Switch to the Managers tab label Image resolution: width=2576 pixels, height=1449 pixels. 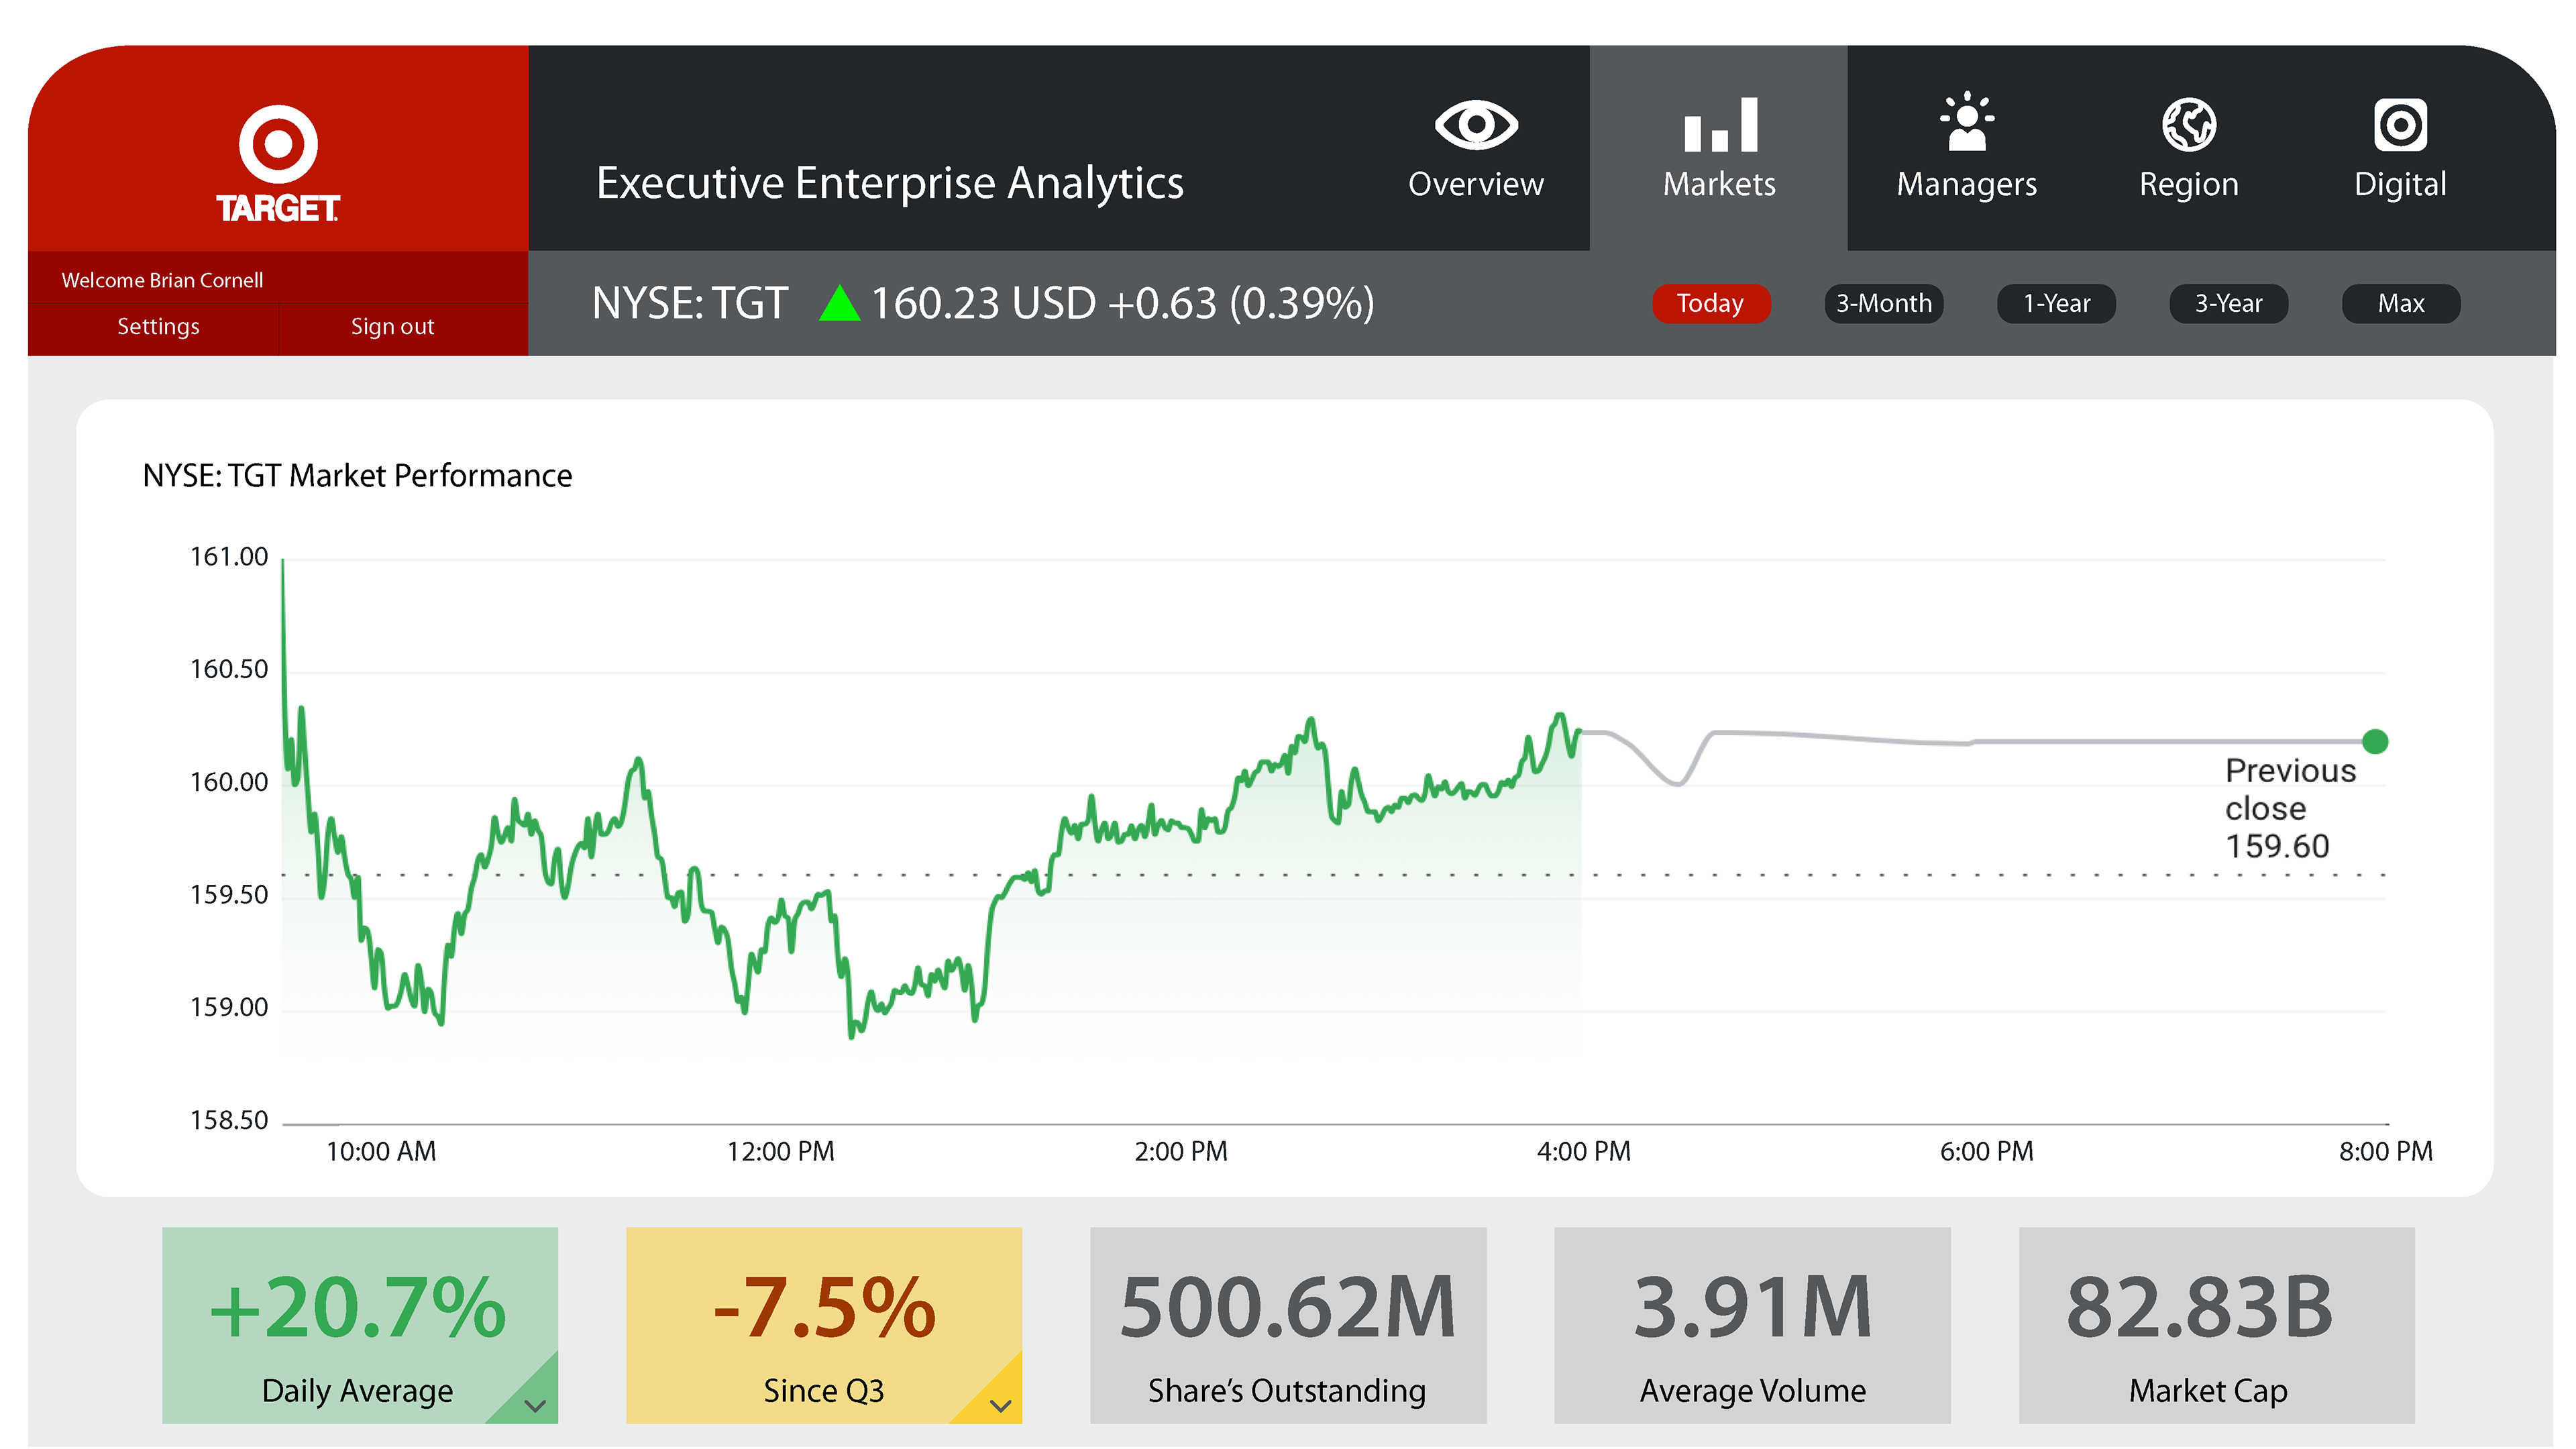tap(1967, 185)
